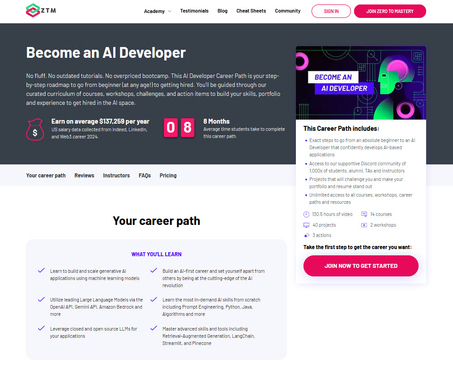Click the monitor icon beside 40 projects
453x366 pixels.
coord(306,225)
